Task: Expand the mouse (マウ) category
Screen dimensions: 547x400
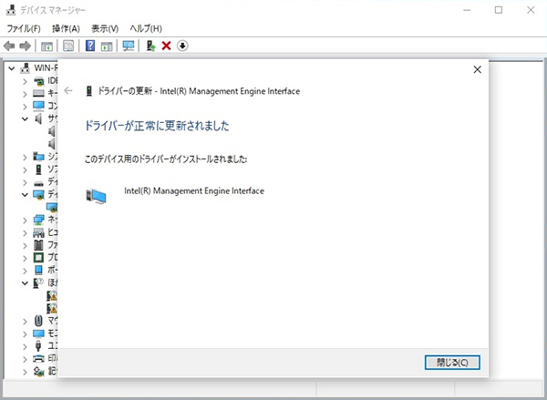Action: [25, 322]
